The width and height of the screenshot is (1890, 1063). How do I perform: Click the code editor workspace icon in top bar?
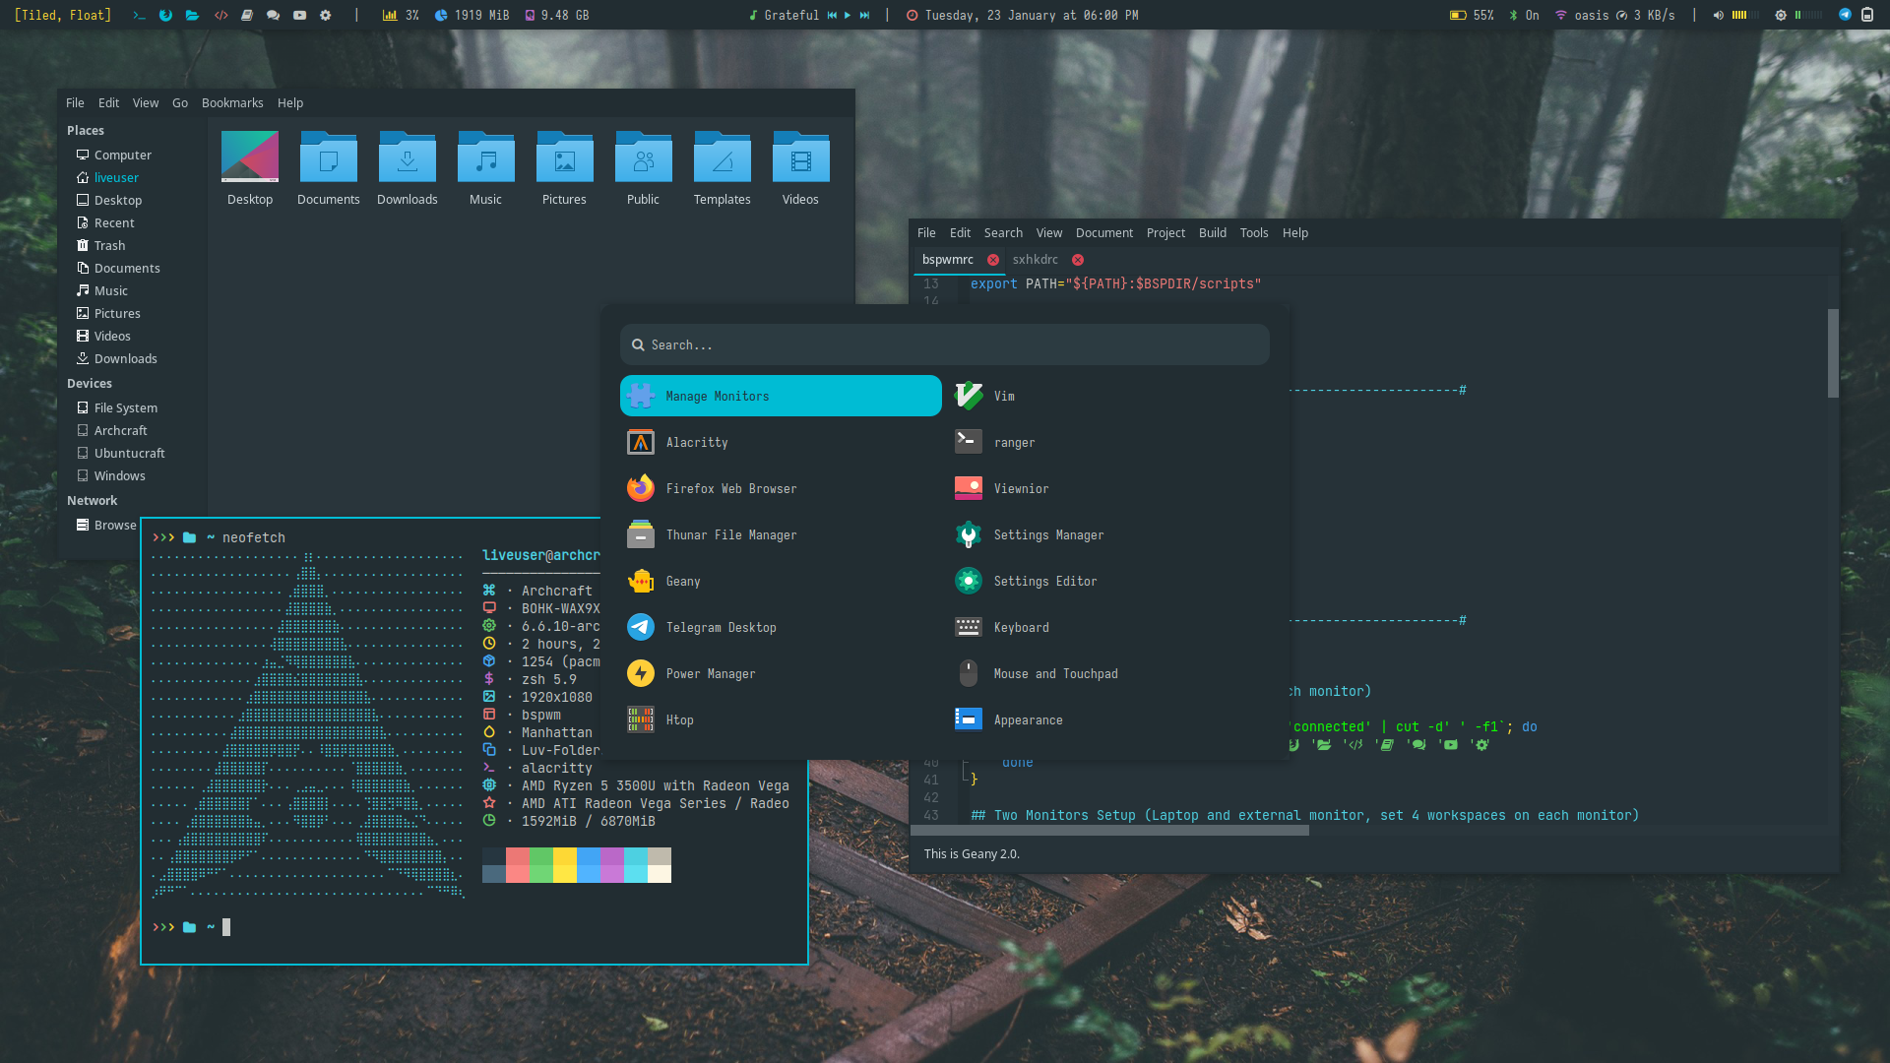(x=220, y=15)
